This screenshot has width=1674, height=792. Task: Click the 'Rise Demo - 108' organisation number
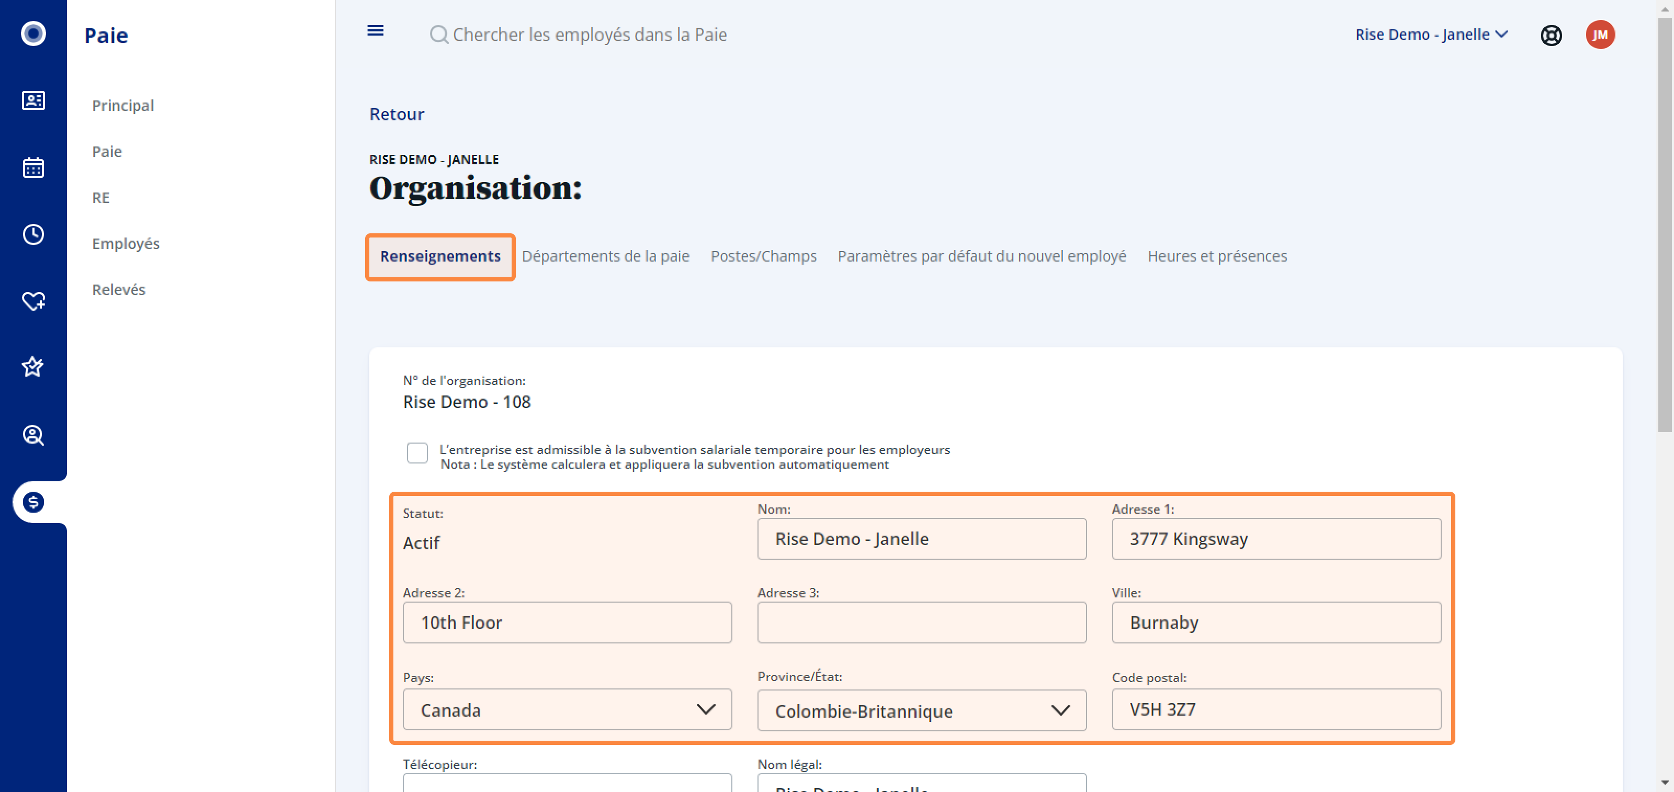(x=467, y=402)
